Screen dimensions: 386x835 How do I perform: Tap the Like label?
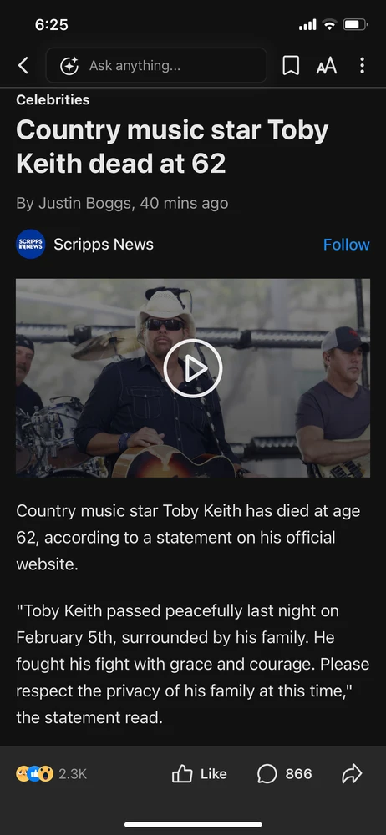[213, 774]
